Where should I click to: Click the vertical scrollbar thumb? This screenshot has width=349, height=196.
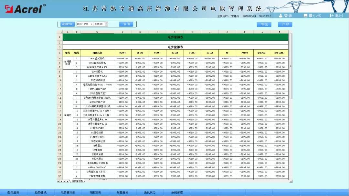tap(291, 66)
